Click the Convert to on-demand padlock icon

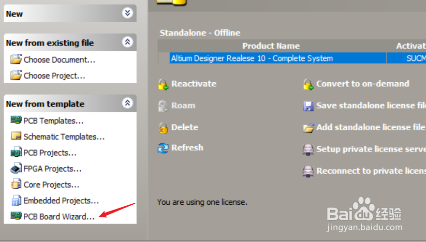pyautogui.click(x=308, y=84)
